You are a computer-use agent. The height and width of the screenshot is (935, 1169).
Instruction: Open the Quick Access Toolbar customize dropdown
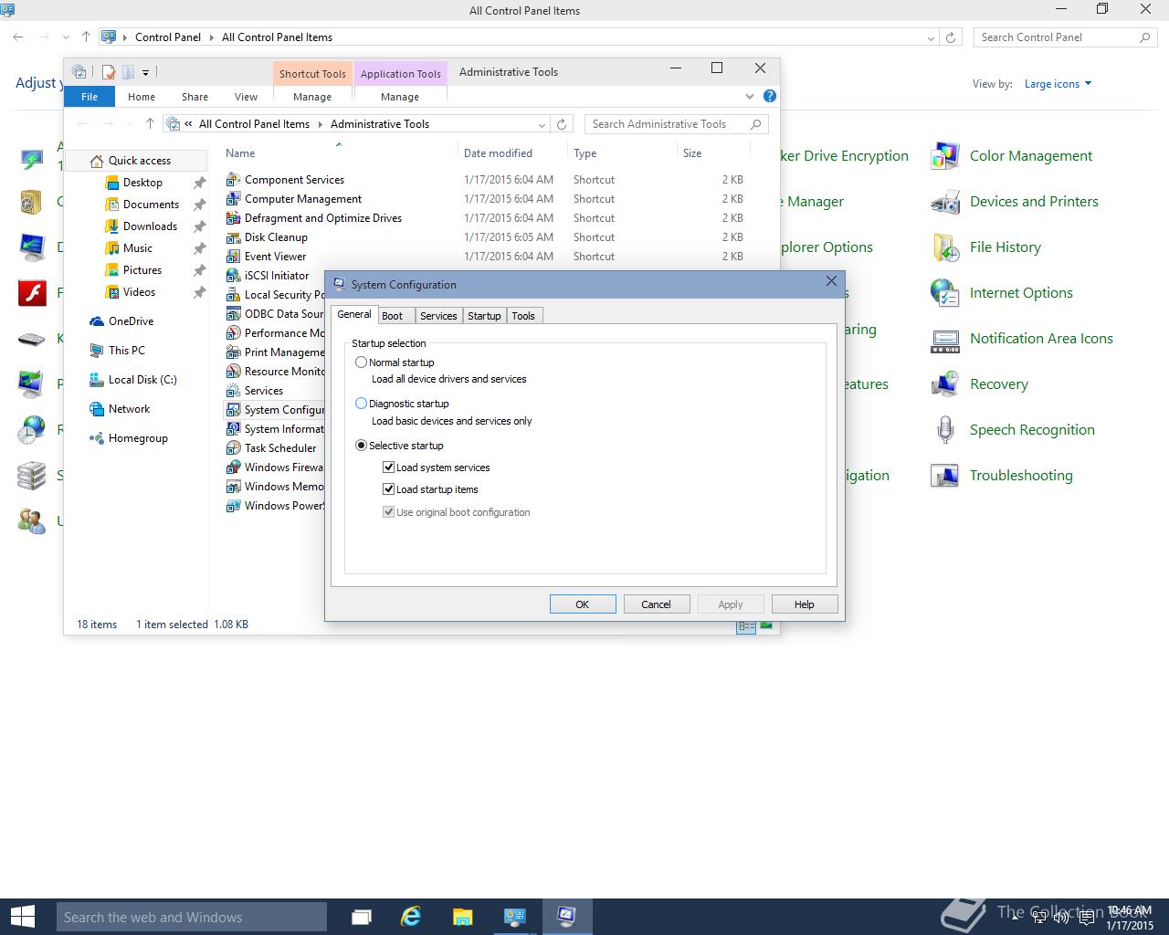click(145, 72)
